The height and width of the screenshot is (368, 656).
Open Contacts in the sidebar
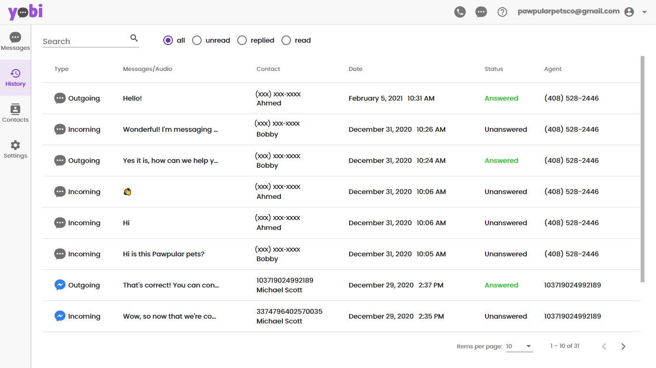tap(15, 114)
